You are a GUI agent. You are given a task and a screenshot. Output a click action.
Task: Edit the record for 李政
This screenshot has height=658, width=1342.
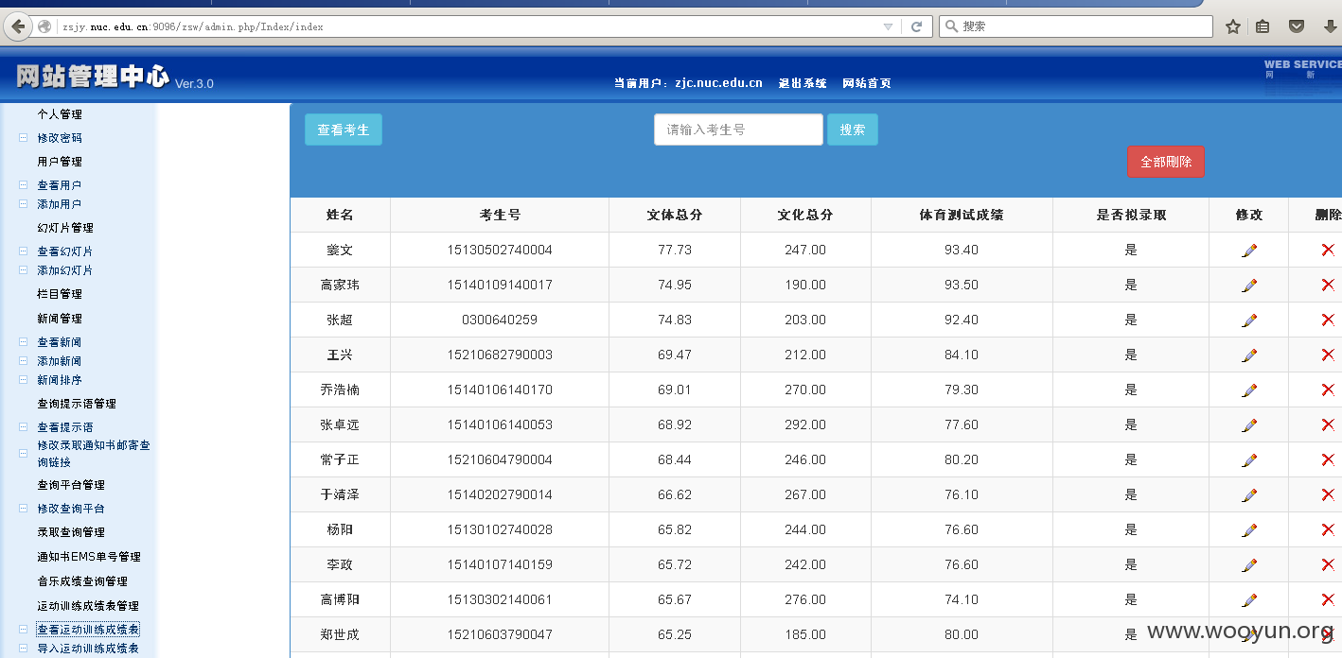(1249, 565)
